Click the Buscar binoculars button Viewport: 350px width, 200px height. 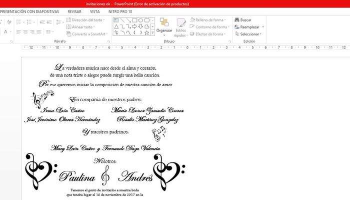[x=243, y=20]
